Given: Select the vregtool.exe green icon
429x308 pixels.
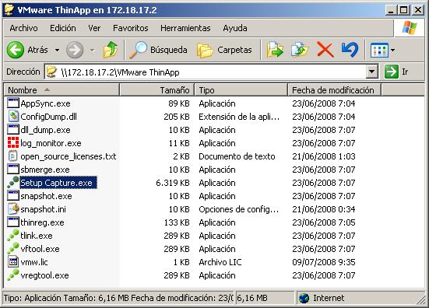Looking at the screenshot, I should pos(13,275).
